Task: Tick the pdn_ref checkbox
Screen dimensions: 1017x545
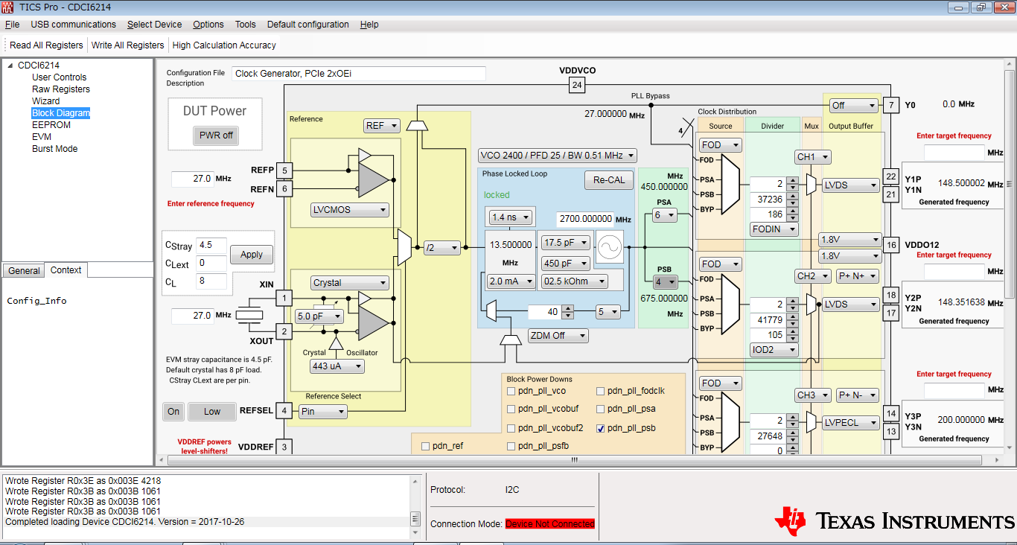Action: (426, 446)
